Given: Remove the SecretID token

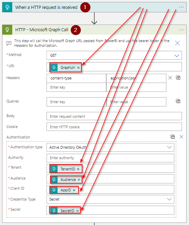Looking at the screenshot, I should 77,211.
